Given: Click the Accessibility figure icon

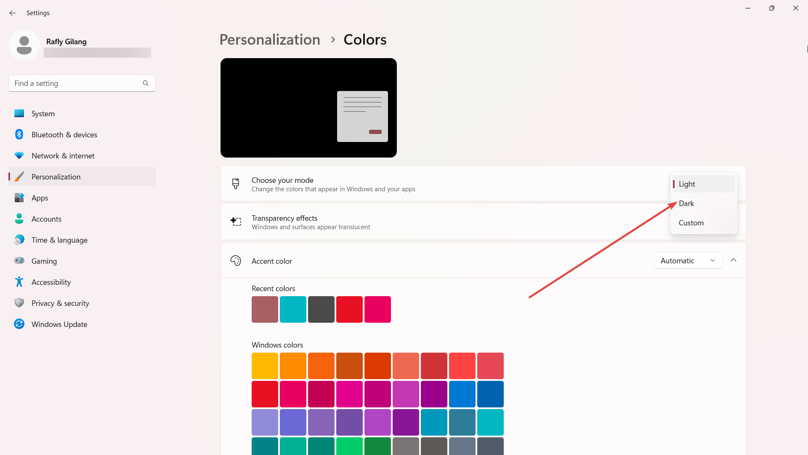Looking at the screenshot, I should (x=19, y=282).
